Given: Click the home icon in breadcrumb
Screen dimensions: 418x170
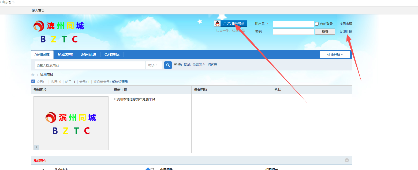Looking at the screenshot, I should (x=33, y=75).
